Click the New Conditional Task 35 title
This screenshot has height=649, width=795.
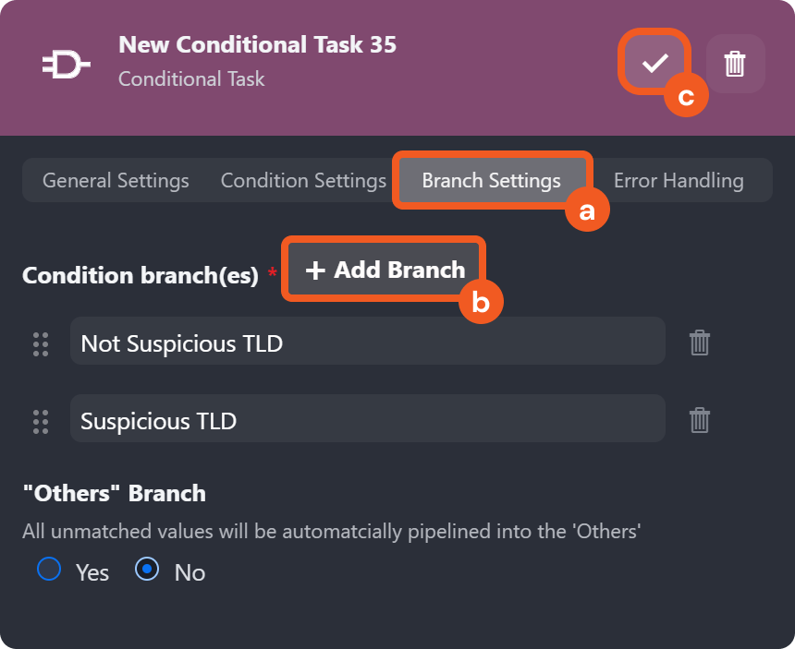(x=258, y=44)
